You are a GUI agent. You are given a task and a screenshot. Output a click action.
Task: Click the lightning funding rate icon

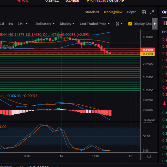[x=88, y=1]
